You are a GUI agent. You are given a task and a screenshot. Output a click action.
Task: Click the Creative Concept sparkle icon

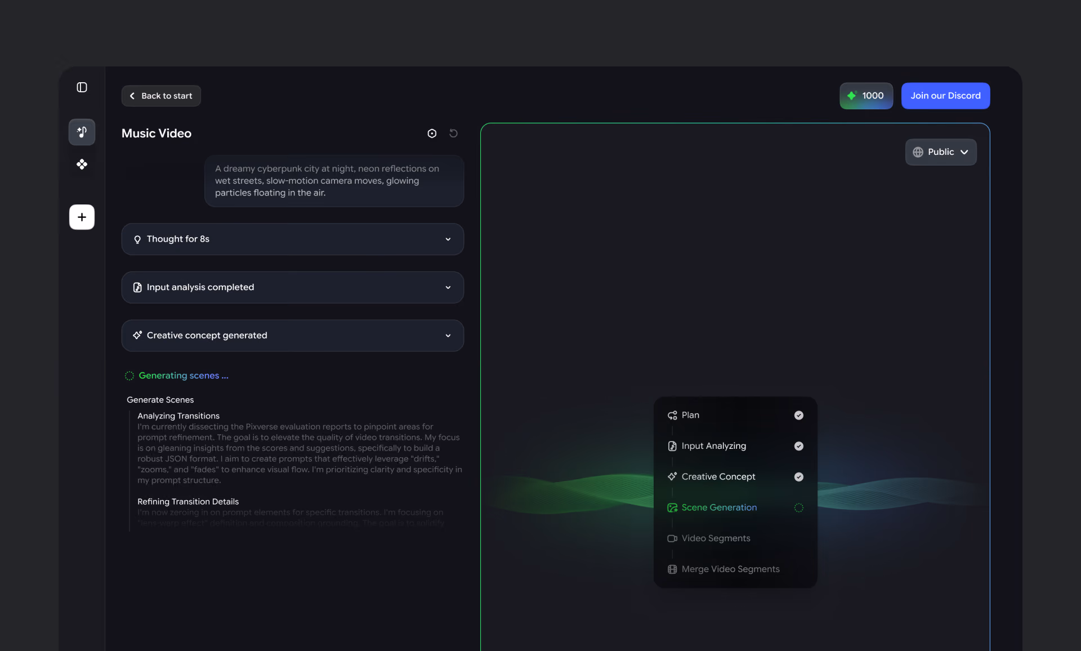pyautogui.click(x=672, y=476)
